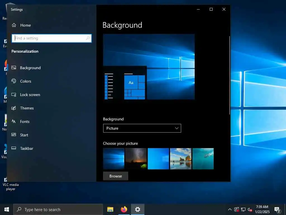
Task: Minimize the Settings window
Action: [198, 9]
